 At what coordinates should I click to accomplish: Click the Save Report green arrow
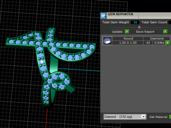pyautogui.click(x=165, y=32)
